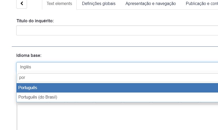Show presentation and navigation settings tab

pos(151,4)
